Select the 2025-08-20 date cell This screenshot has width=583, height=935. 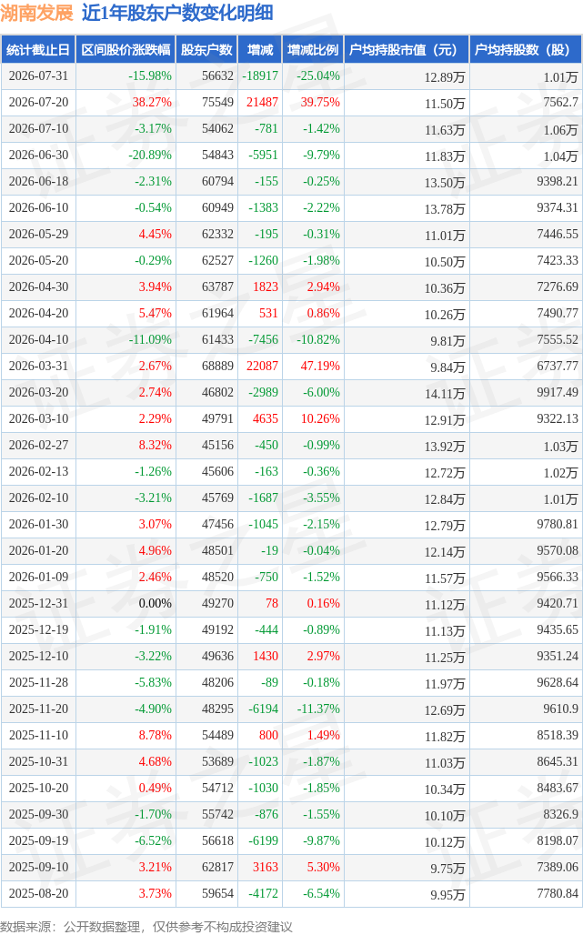39,894
